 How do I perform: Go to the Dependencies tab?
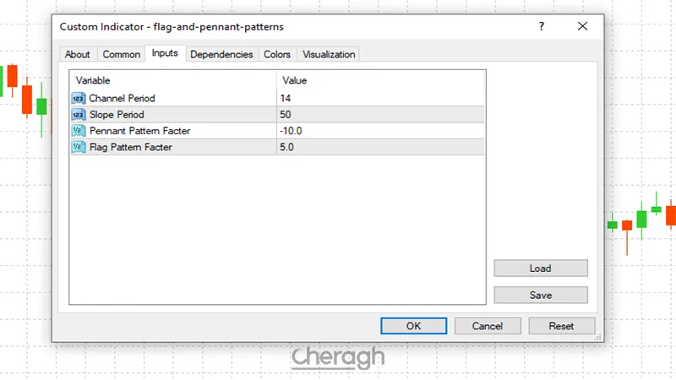(221, 54)
